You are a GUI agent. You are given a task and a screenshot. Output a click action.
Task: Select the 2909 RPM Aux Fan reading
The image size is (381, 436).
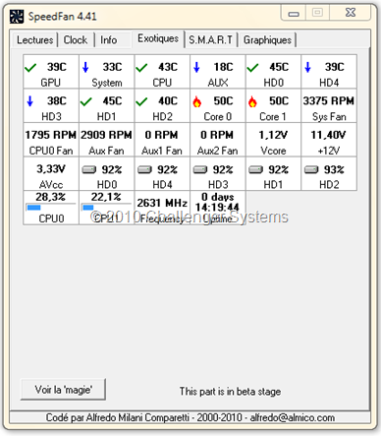(x=106, y=140)
